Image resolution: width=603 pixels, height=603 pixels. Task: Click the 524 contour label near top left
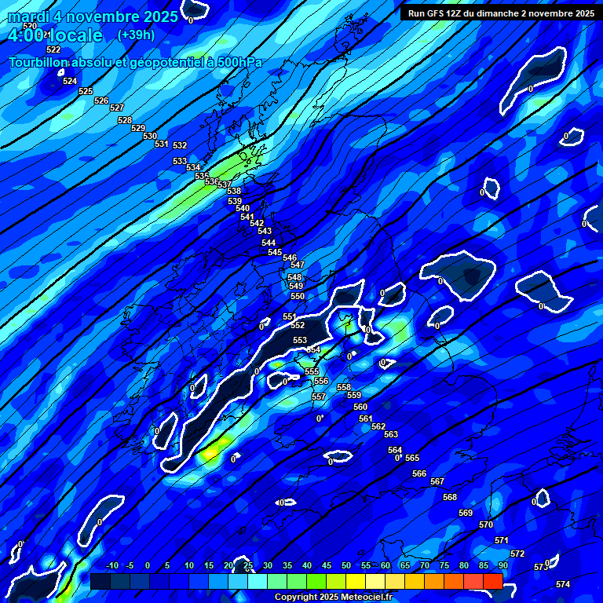70,81
